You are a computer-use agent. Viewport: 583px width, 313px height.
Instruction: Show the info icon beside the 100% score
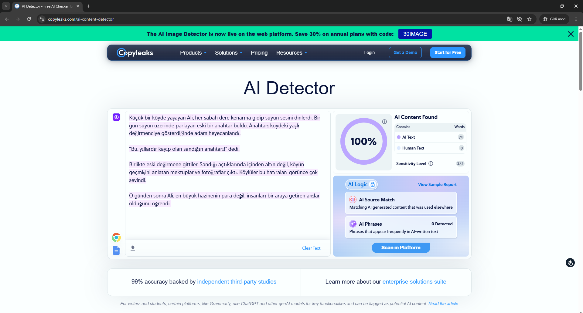click(384, 122)
